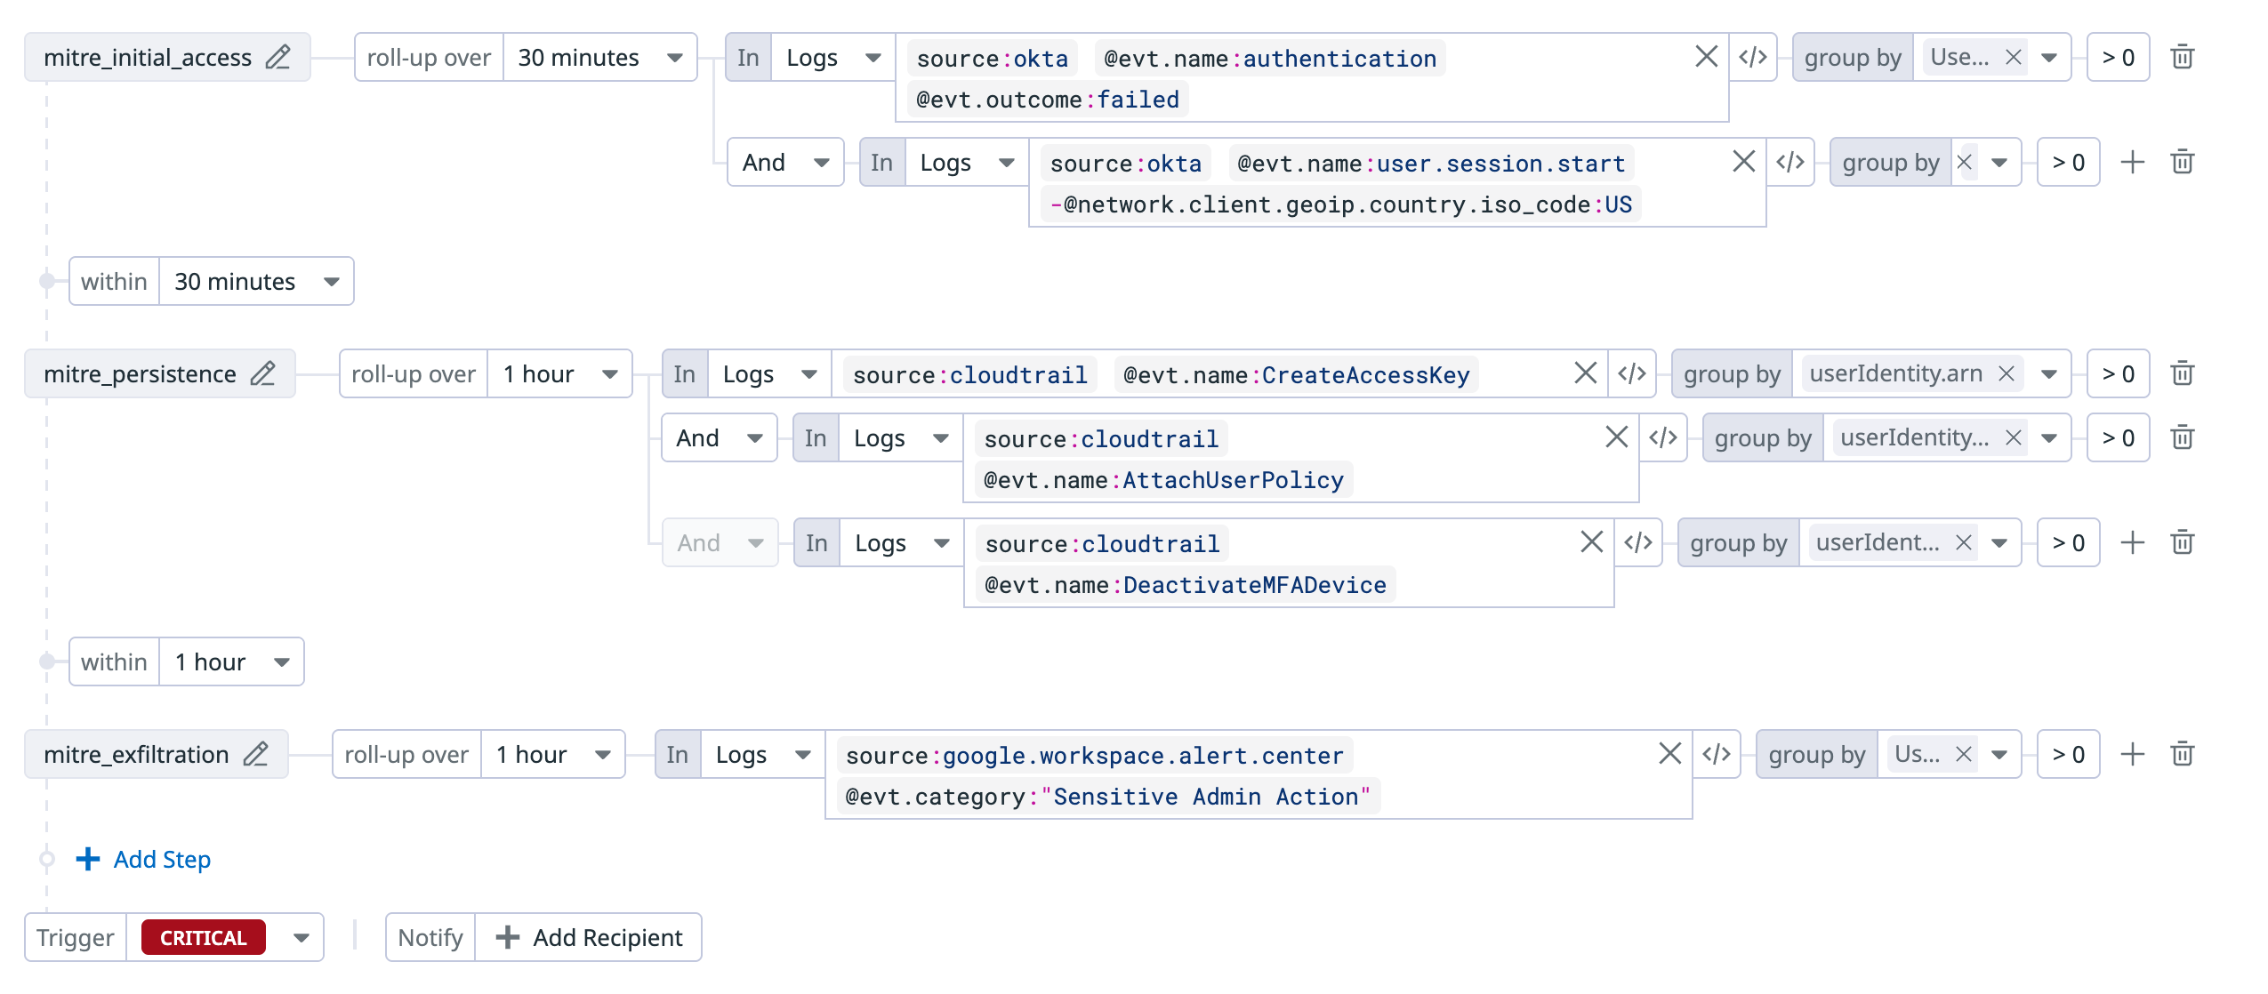Edit the > 0 threshold for mitre_persistence
Screen dimensions: 2268x994
(x=2118, y=374)
